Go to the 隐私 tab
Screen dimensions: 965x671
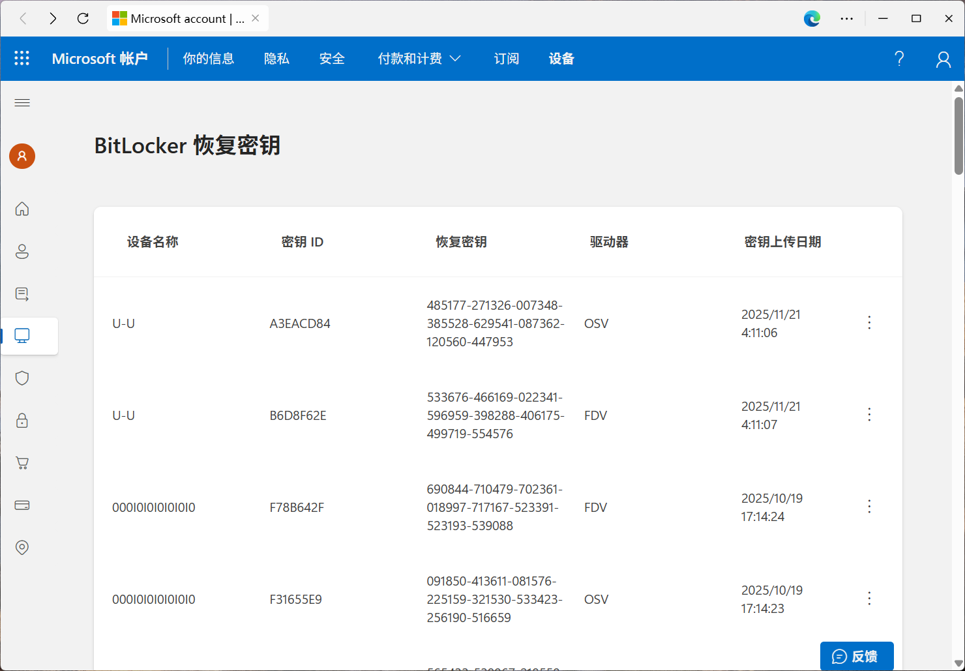(276, 59)
